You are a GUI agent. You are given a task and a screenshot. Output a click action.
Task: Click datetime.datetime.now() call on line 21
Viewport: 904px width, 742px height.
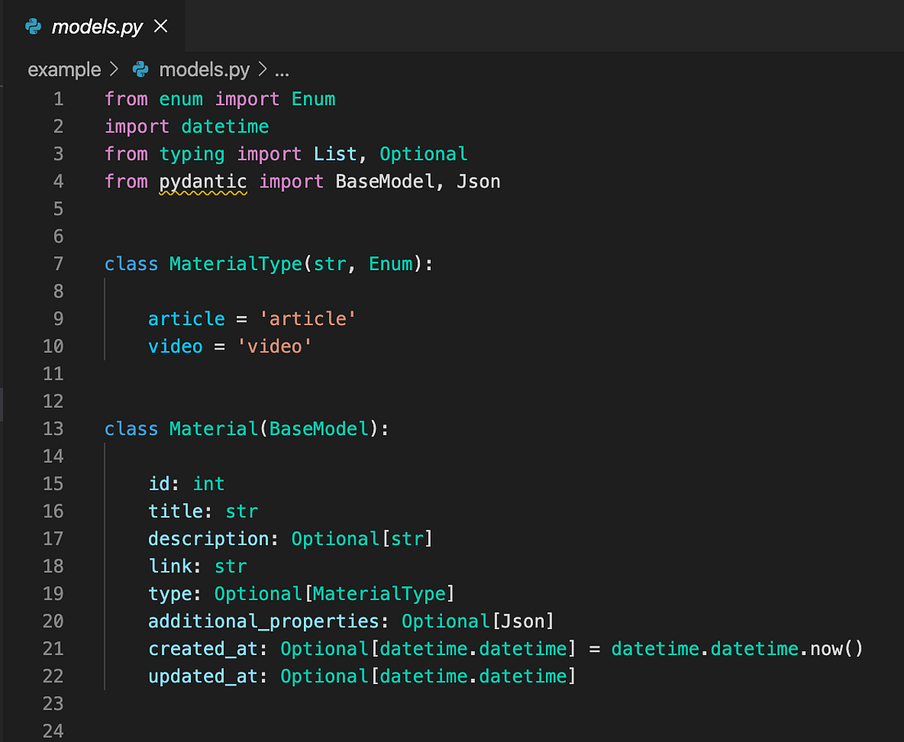click(x=735, y=648)
